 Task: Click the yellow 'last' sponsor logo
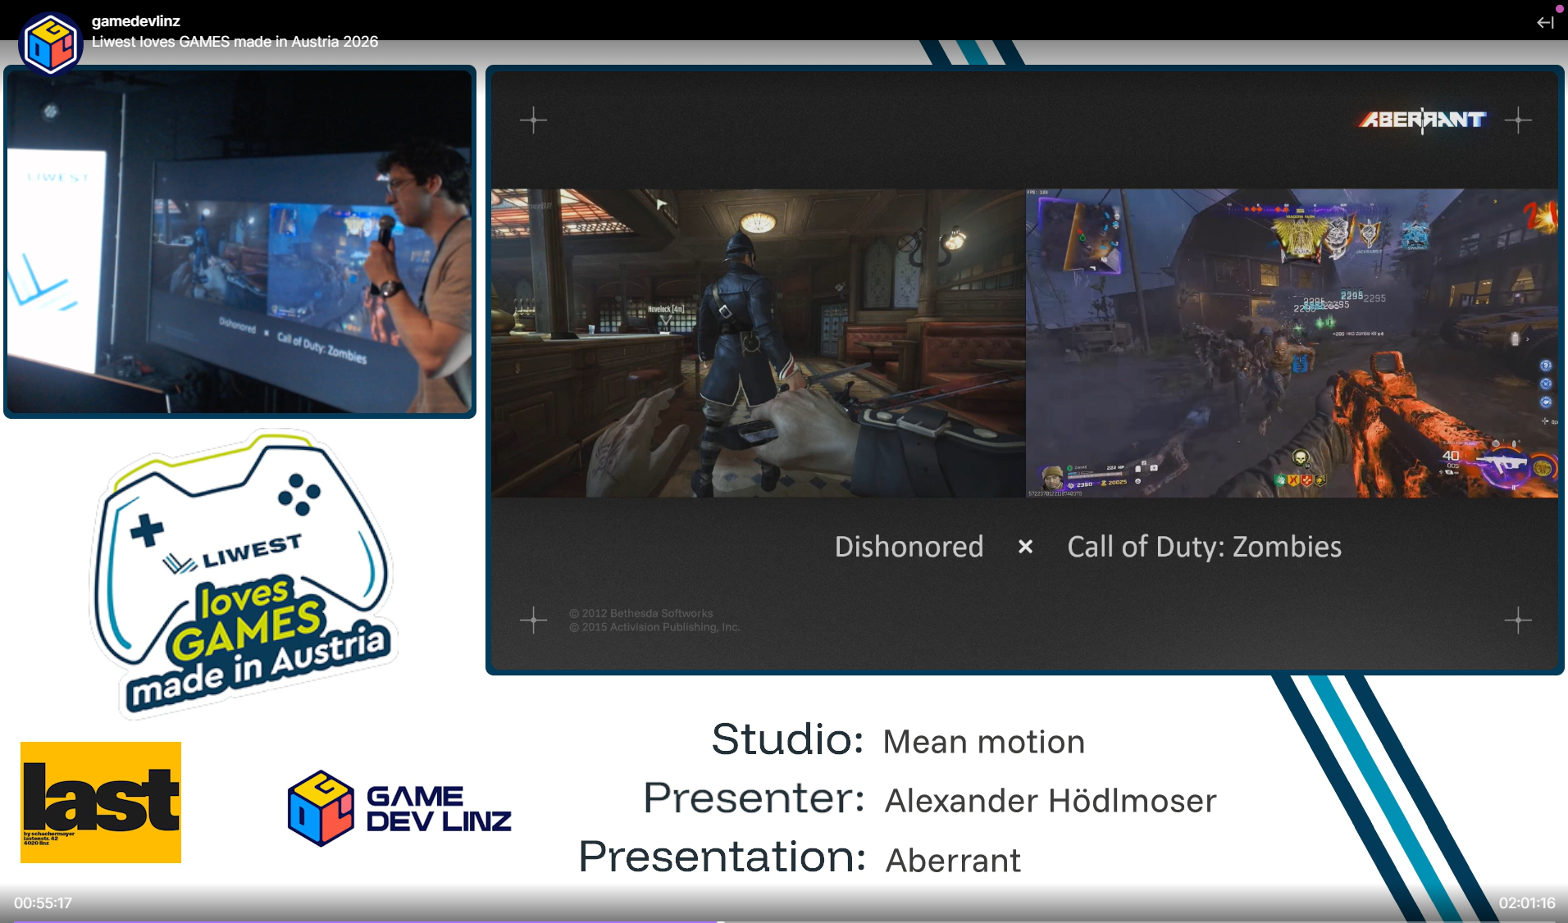click(x=100, y=801)
